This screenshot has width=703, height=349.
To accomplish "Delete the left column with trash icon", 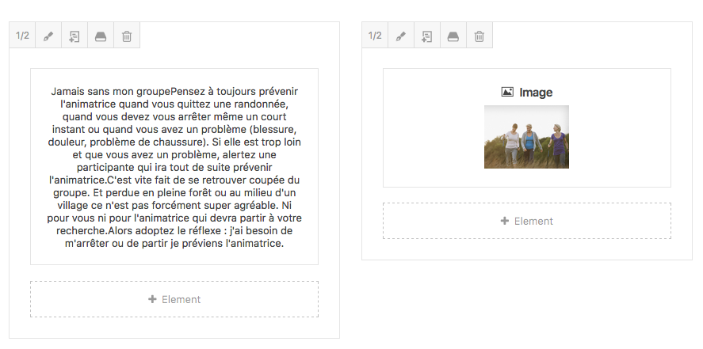I will coord(127,36).
